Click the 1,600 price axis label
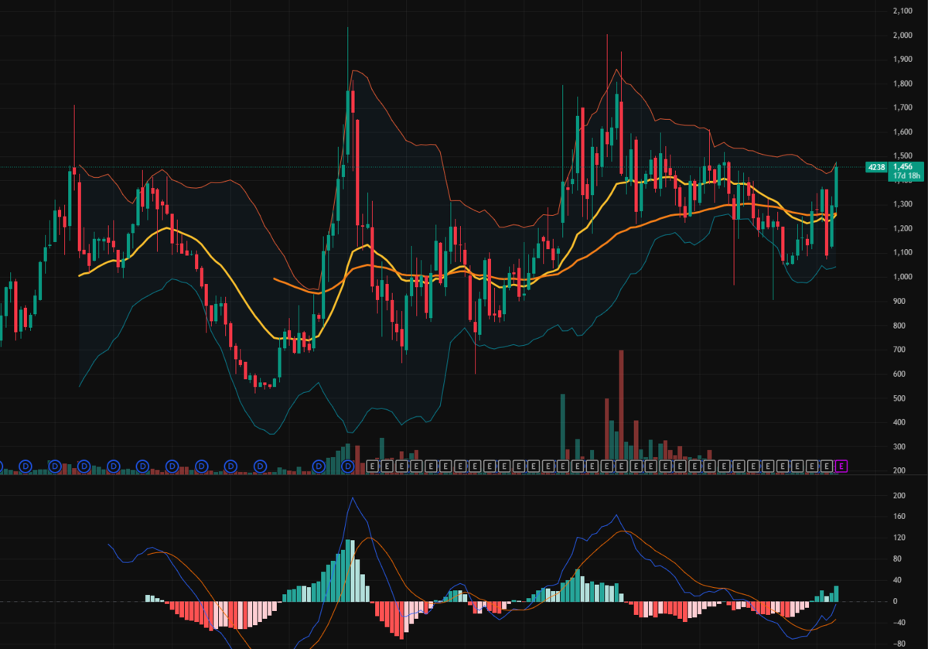 click(x=902, y=132)
